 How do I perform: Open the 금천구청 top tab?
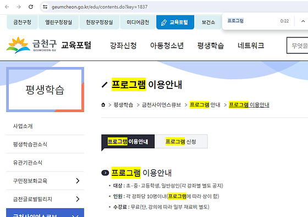(22, 22)
